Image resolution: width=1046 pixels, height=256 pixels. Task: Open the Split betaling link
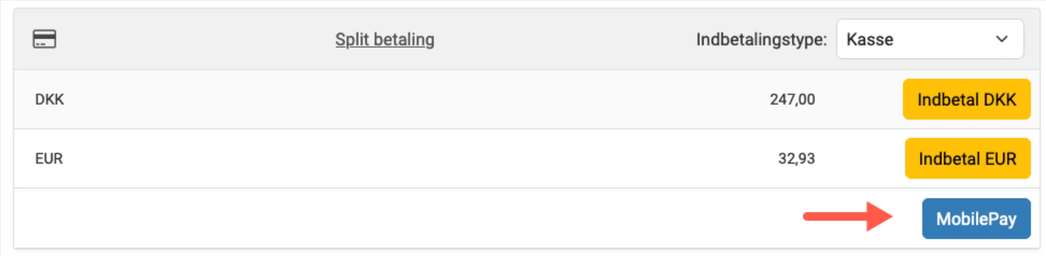[x=385, y=39]
